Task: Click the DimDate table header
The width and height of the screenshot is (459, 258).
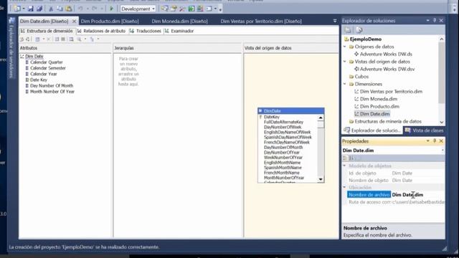Action: [x=291, y=111]
